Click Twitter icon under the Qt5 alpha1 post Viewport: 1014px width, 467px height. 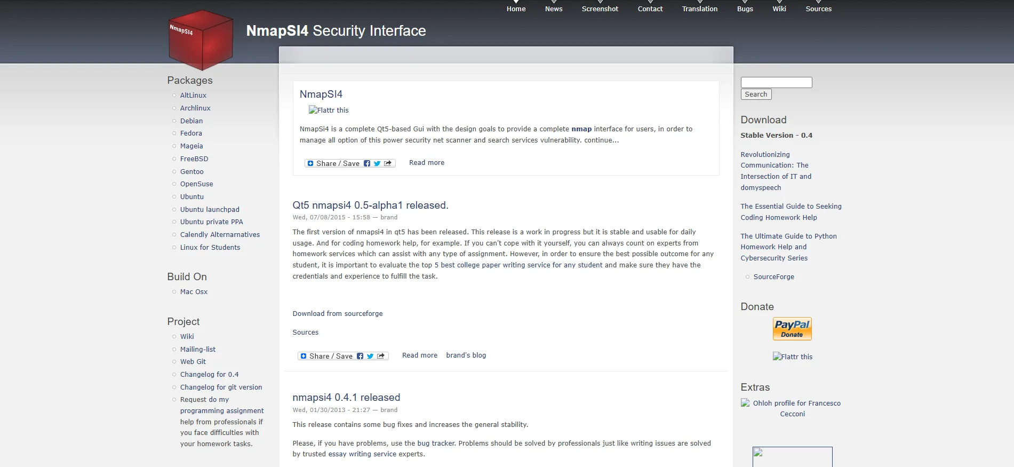click(x=370, y=356)
